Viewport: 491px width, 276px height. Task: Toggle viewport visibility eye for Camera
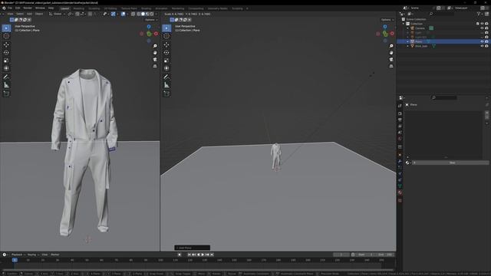tap(482, 28)
